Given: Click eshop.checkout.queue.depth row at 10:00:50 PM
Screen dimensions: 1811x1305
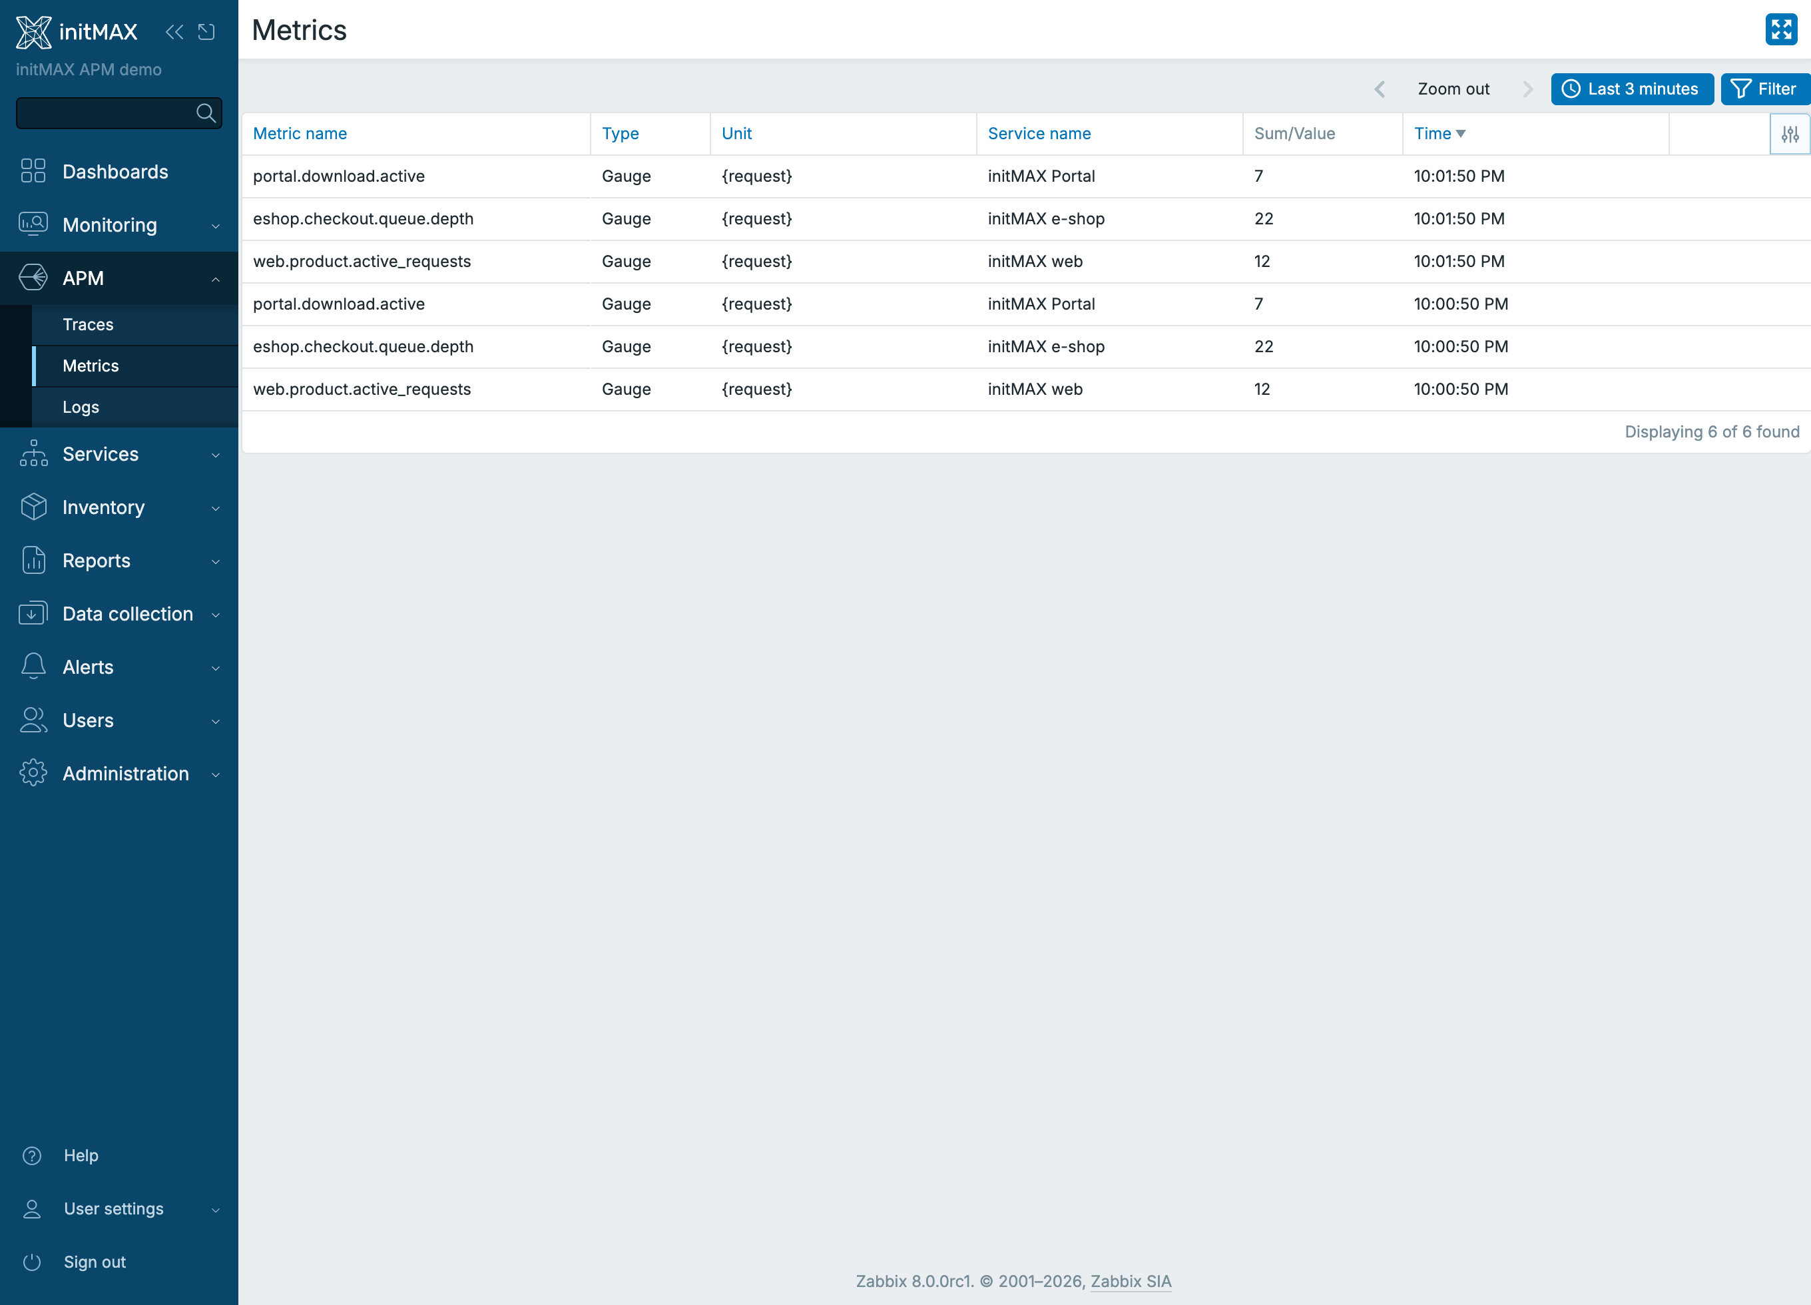Looking at the screenshot, I should pyautogui.click(x=1026, y=347).
